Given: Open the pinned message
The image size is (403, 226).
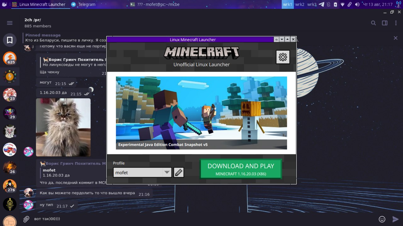Looking at the screenshot, I should click(65, 38).
